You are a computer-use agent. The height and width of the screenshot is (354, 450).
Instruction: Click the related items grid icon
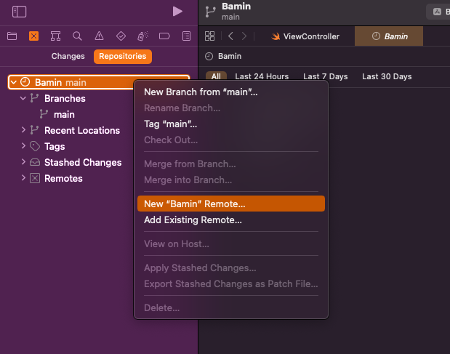click(x=209, y=36)
